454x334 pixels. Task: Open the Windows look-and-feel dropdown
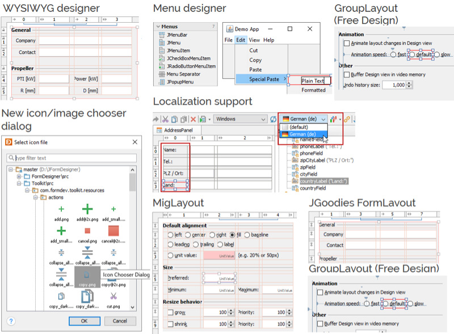(240, 119)
